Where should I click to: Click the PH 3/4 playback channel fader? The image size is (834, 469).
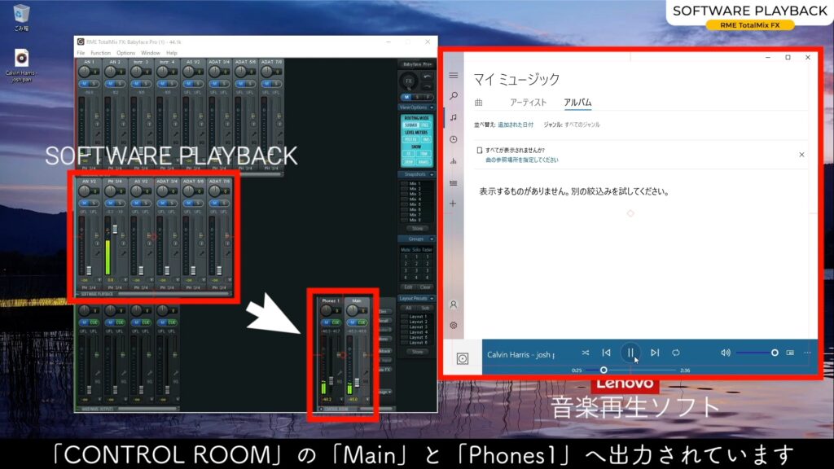pos(115,229)
